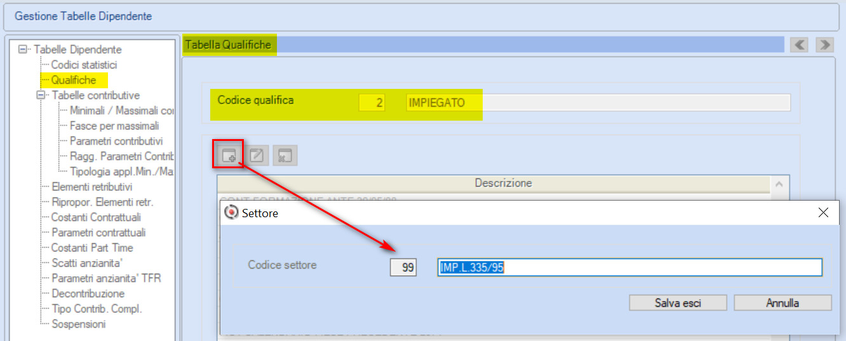Collapse the Tabelle Dipendente tree node

[x=23, y=49]
